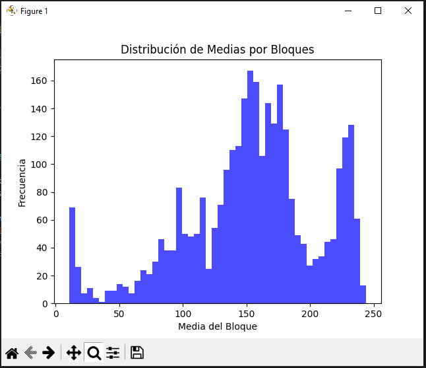The height and width of the screenshot is (368, 426).
Task: Reset the plot to original view with Home icon
Action: tap(12, 353)
